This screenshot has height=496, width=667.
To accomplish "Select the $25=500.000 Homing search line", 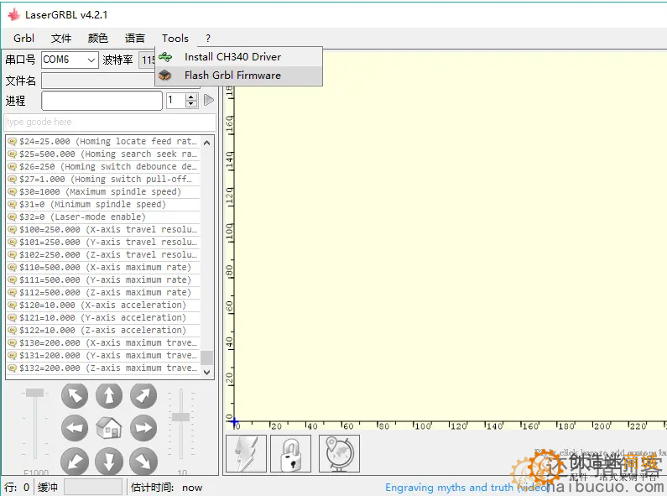I will point(103,154).
